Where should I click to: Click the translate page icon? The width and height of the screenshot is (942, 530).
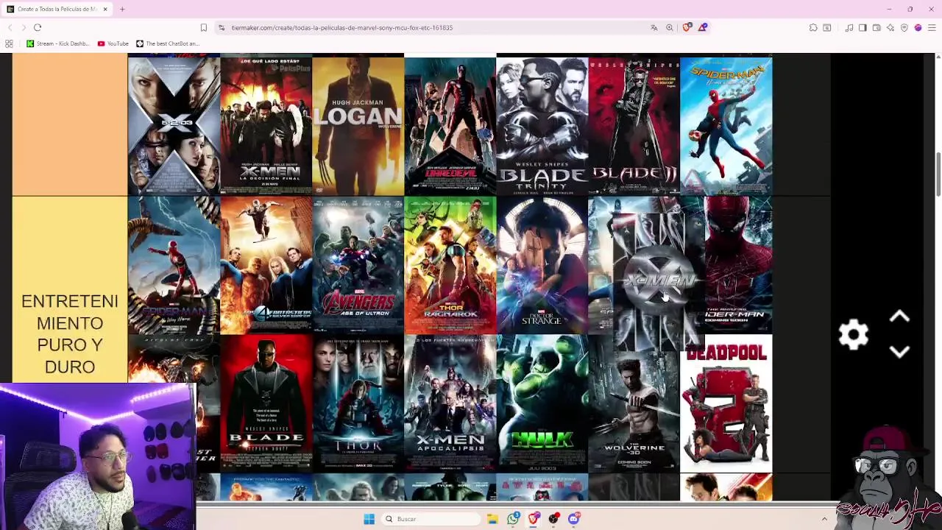coord(654,27)
